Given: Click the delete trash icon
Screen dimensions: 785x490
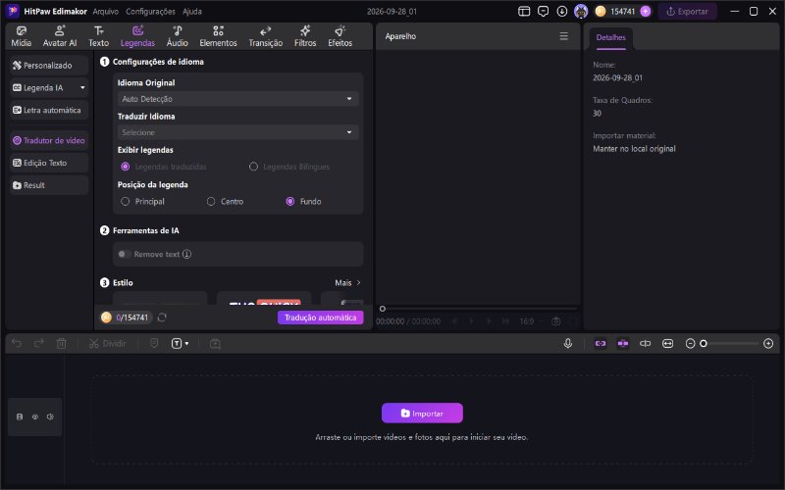Looking at the screenshot, I should click(61, 344).
